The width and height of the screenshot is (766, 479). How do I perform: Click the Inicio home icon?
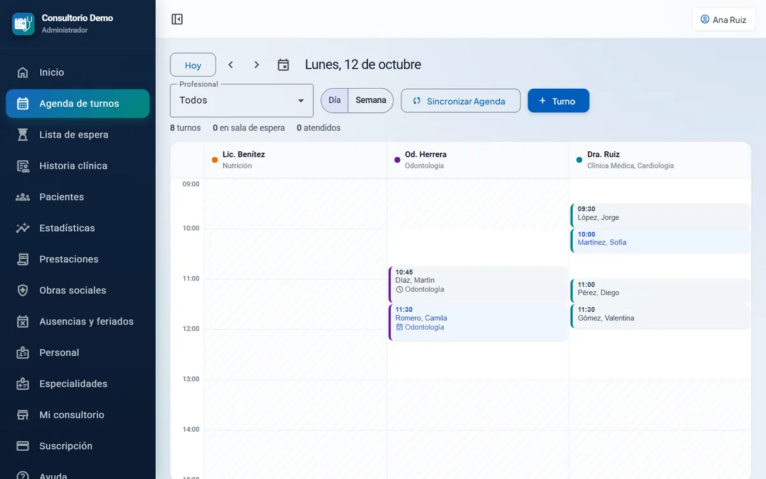23,72
